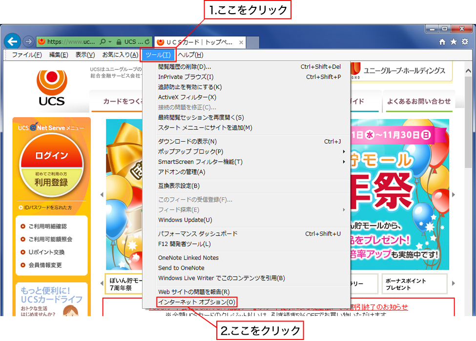
Task: Click the left arrow beside ぽいん貯モール thumbnail
Action: click(x=102, y=283)
